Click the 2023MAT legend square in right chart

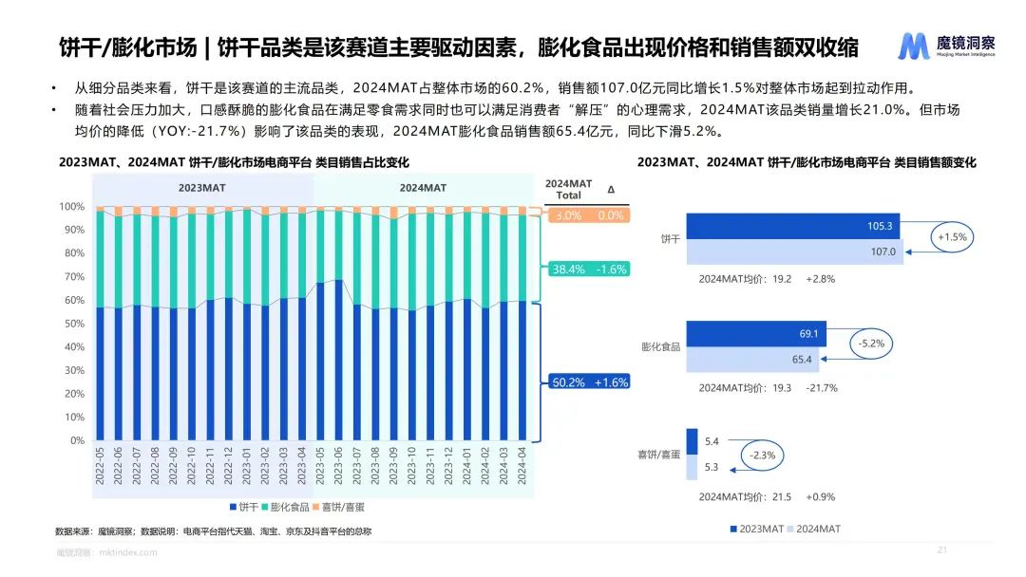tap(733, 529)
